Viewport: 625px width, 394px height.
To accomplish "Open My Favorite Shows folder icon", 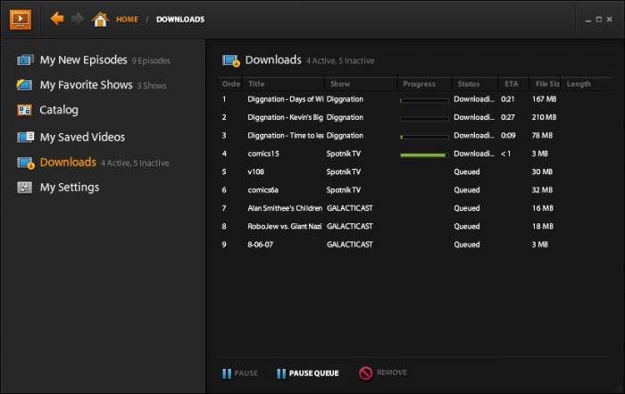I will click(x=25, y=85).
